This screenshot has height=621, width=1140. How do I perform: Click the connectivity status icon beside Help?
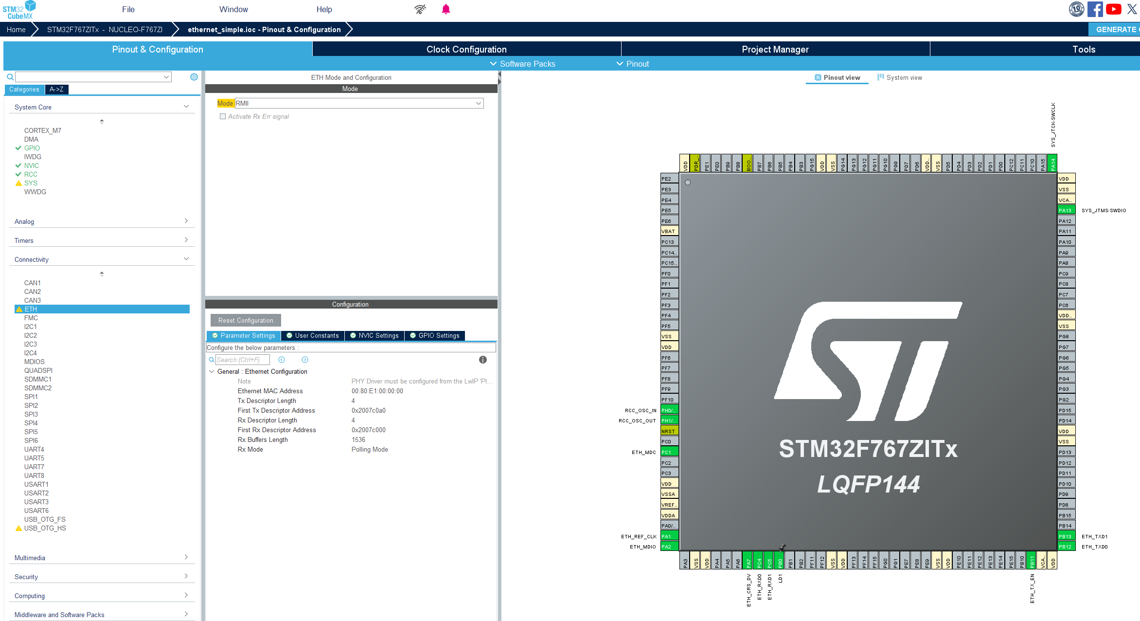coord(420,9)
